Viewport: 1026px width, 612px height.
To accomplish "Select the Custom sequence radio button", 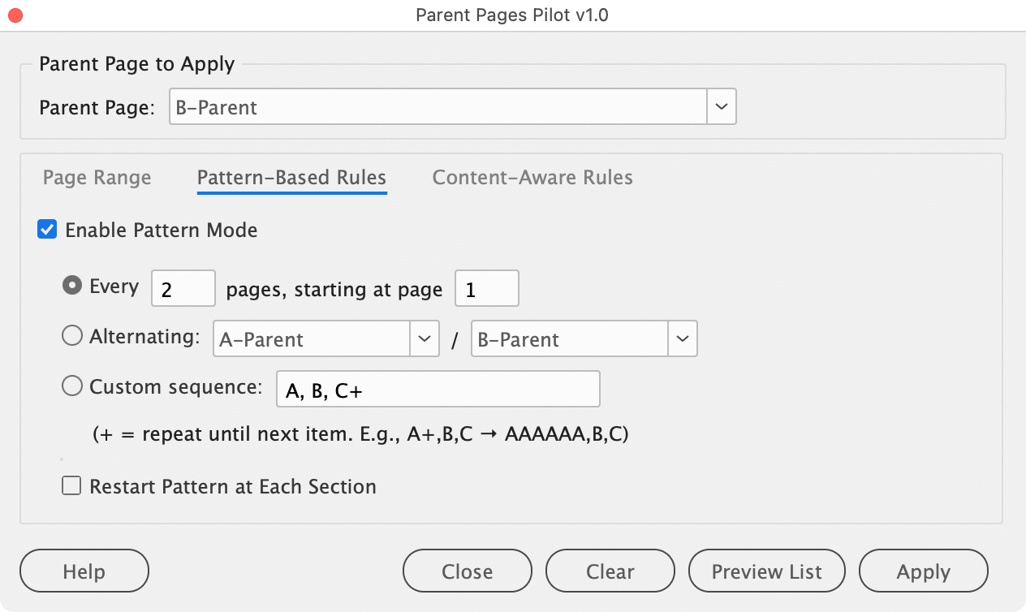I will point(72,386).
